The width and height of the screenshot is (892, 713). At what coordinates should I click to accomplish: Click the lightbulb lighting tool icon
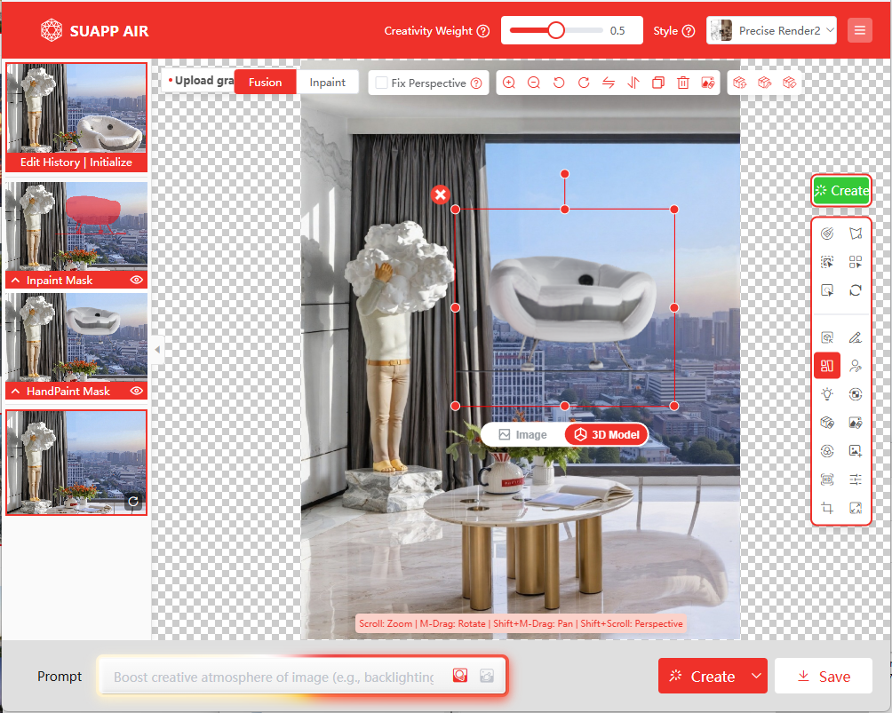[x=827, y=393]
